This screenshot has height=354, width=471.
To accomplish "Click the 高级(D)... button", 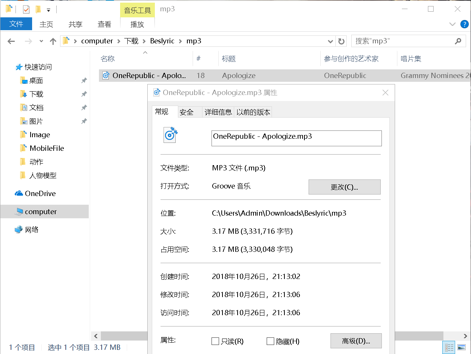I will coord(356,341).
